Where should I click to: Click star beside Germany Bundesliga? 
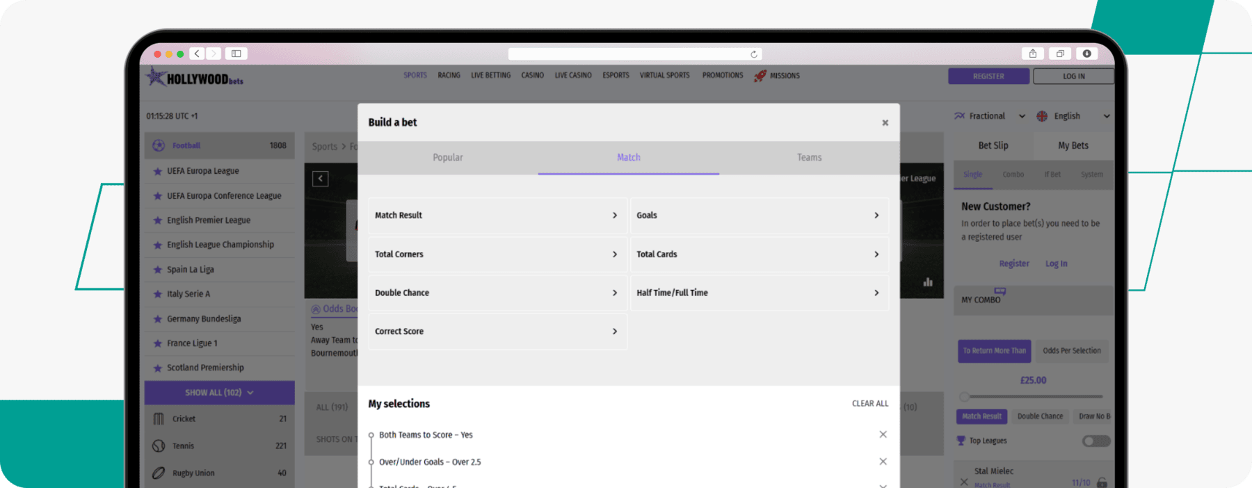[158, 319]
